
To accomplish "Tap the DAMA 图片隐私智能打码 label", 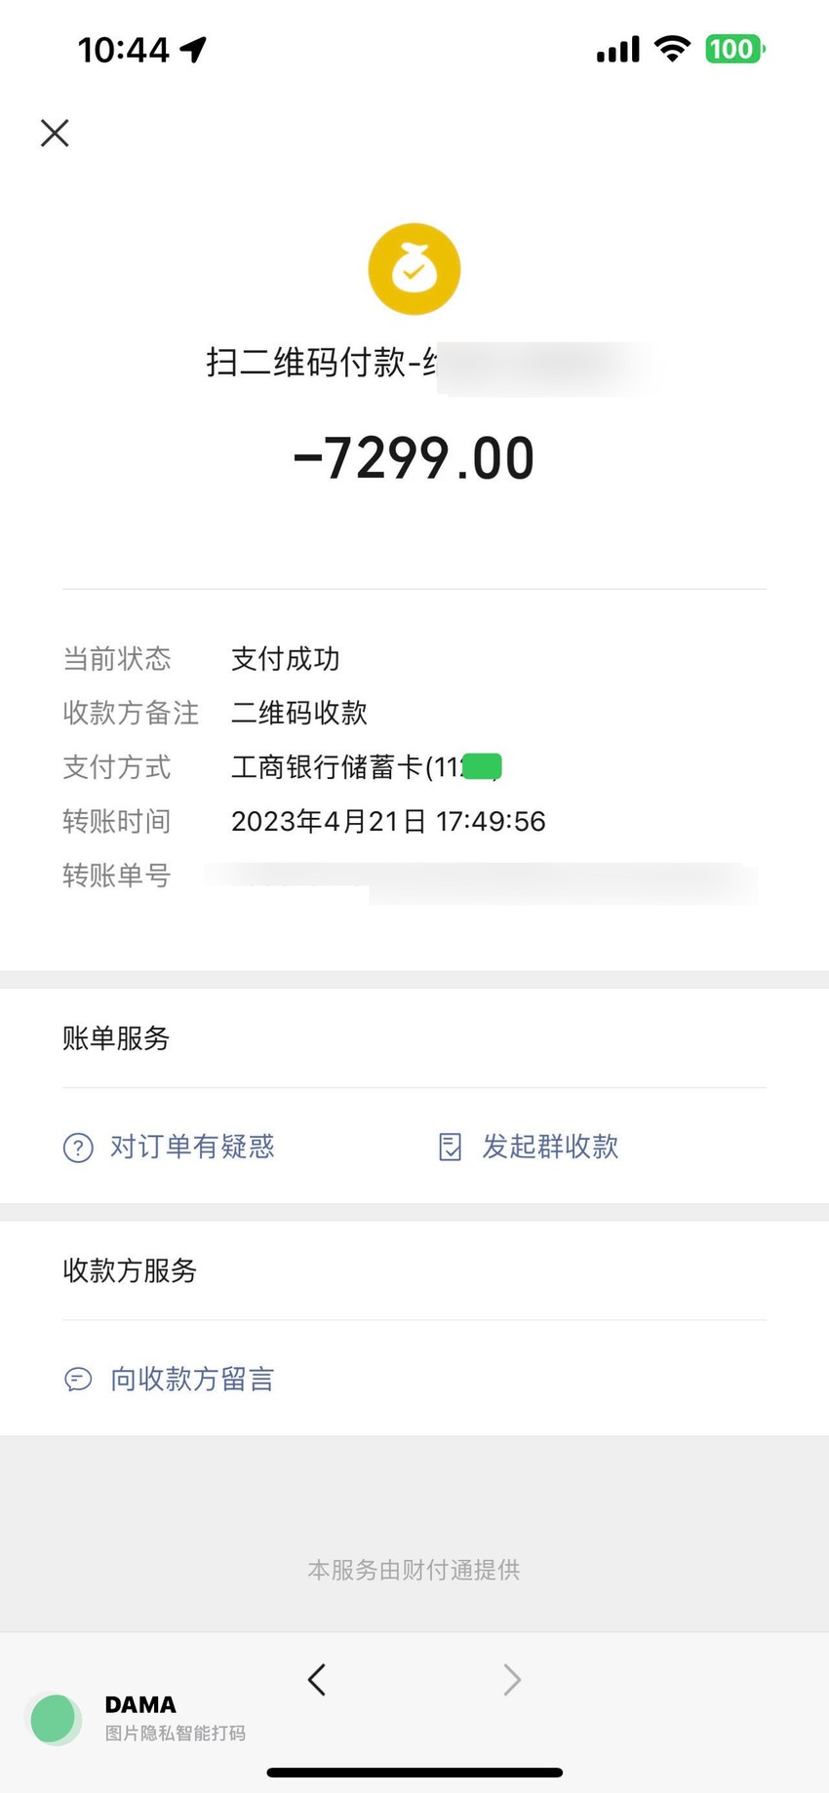I will [x=176, y=1718].
